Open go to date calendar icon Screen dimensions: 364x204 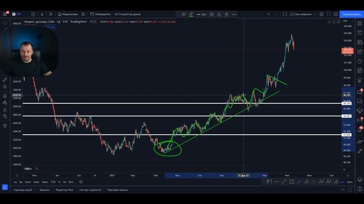click(81, 182)
